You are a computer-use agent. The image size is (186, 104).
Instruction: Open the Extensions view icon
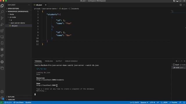[2, 31]
